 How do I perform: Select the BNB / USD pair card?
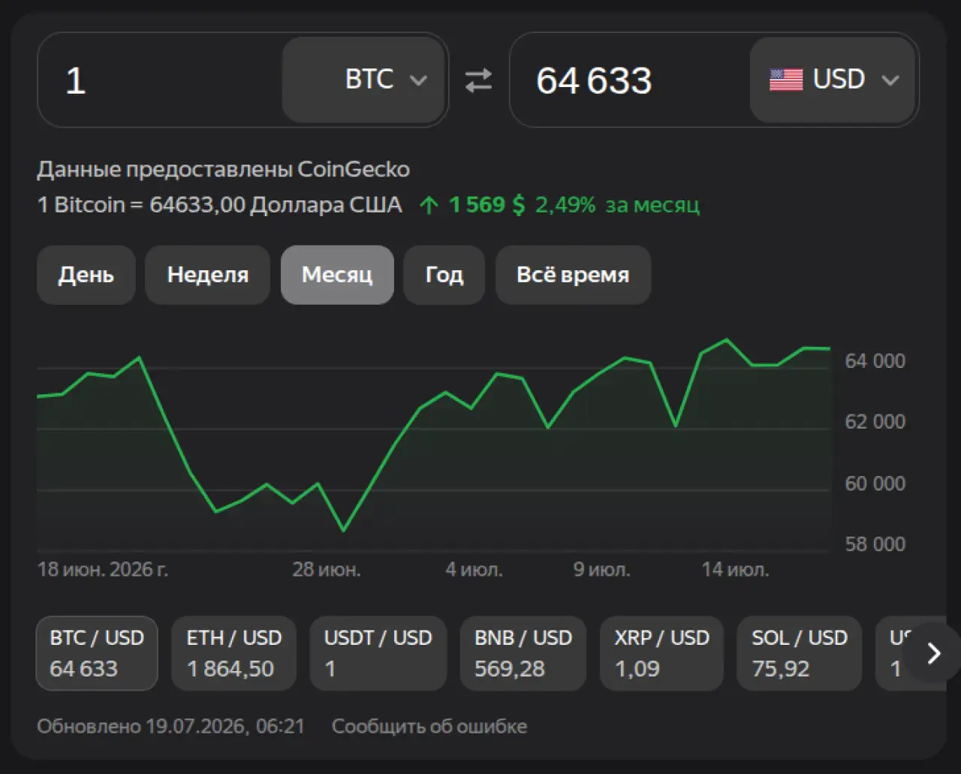(x=523, y=653)
